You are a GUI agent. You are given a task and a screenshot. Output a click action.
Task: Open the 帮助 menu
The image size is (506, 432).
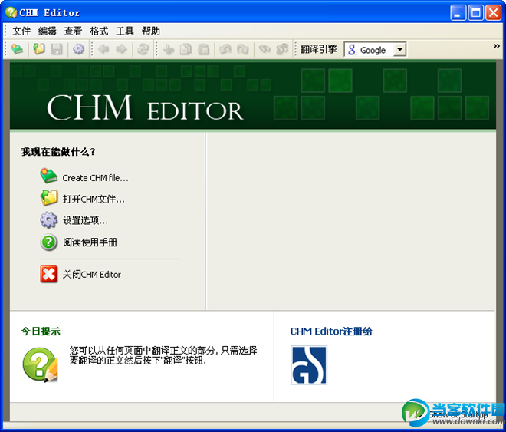[151, 31]
